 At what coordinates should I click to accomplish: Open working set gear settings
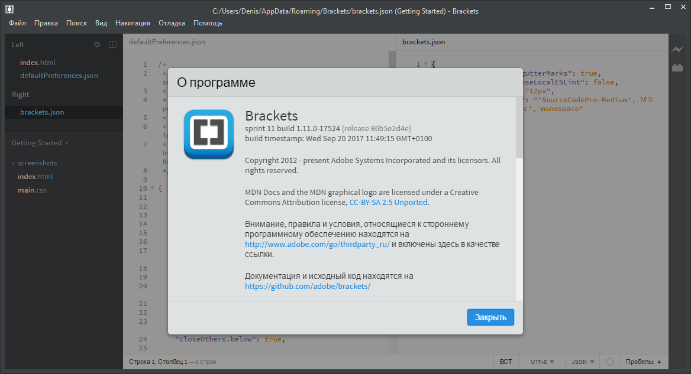coord(98,44)
